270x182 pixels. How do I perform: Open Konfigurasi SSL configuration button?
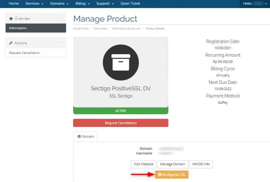point(172,174)
